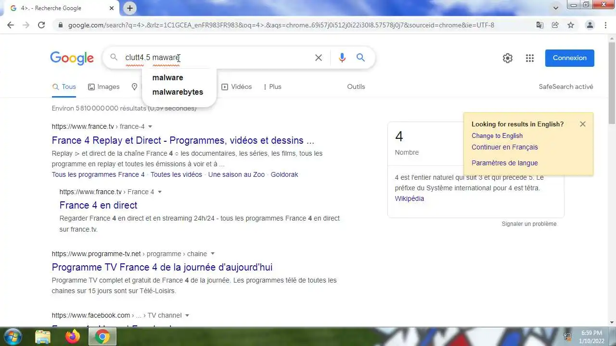616x346 pixels.
Task: Expand arrow next to facebook.com TV channel
Action: [187, 315]
